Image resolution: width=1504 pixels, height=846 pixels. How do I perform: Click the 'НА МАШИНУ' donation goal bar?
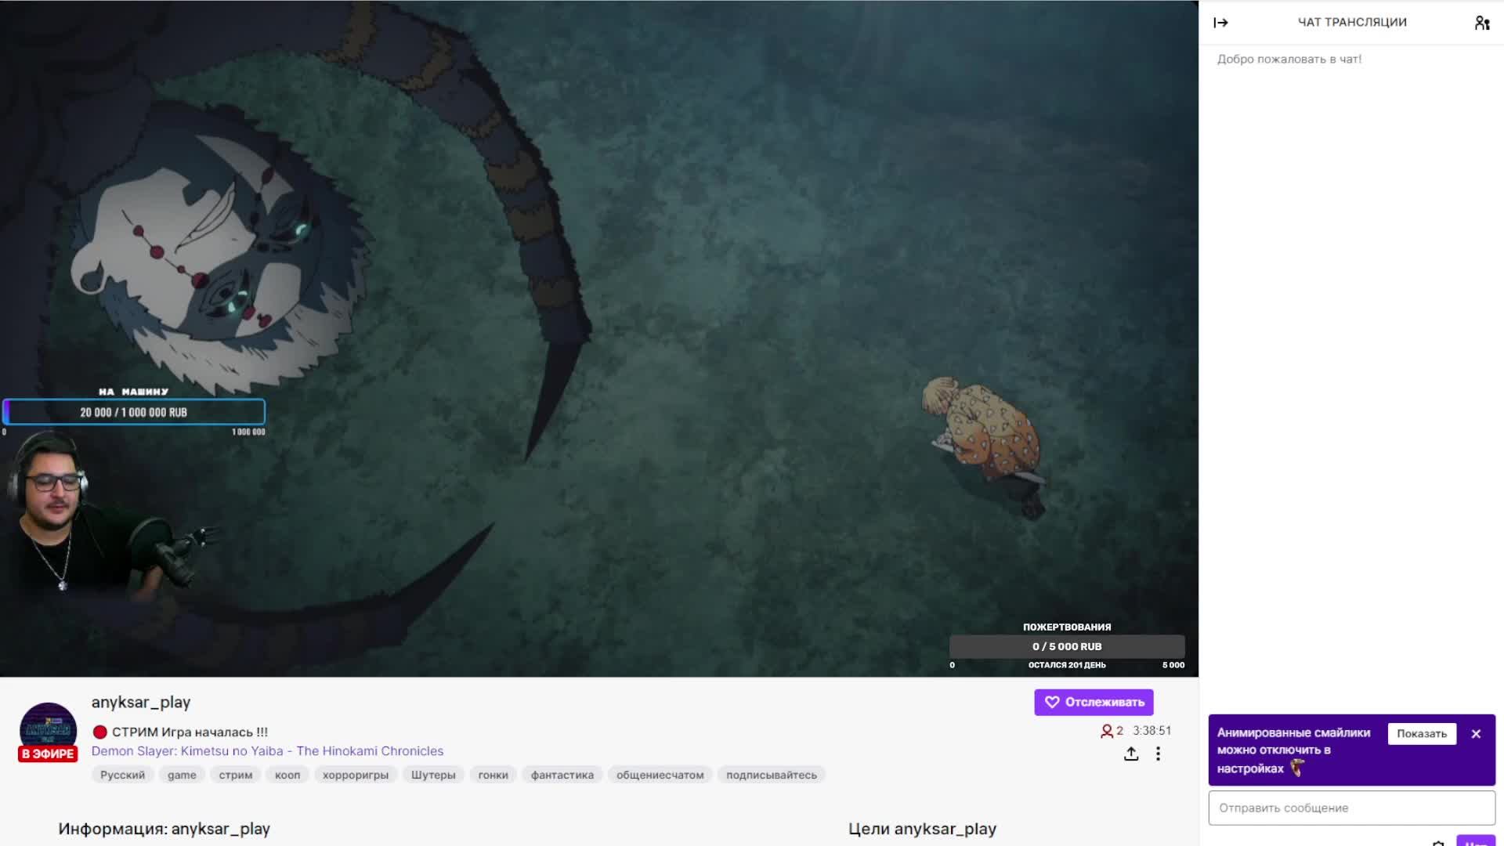click(x=134, y=412)
